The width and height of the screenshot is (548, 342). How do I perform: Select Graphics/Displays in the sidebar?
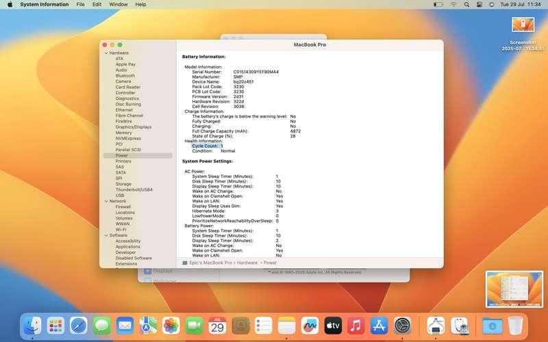point(134,127)
